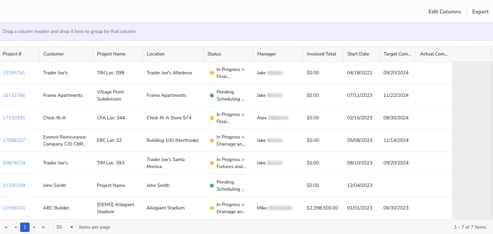Image resolution: width=493 pixels, height=234 pixels.
Task: Click the Edit Columns button
Action: [445, 11]
